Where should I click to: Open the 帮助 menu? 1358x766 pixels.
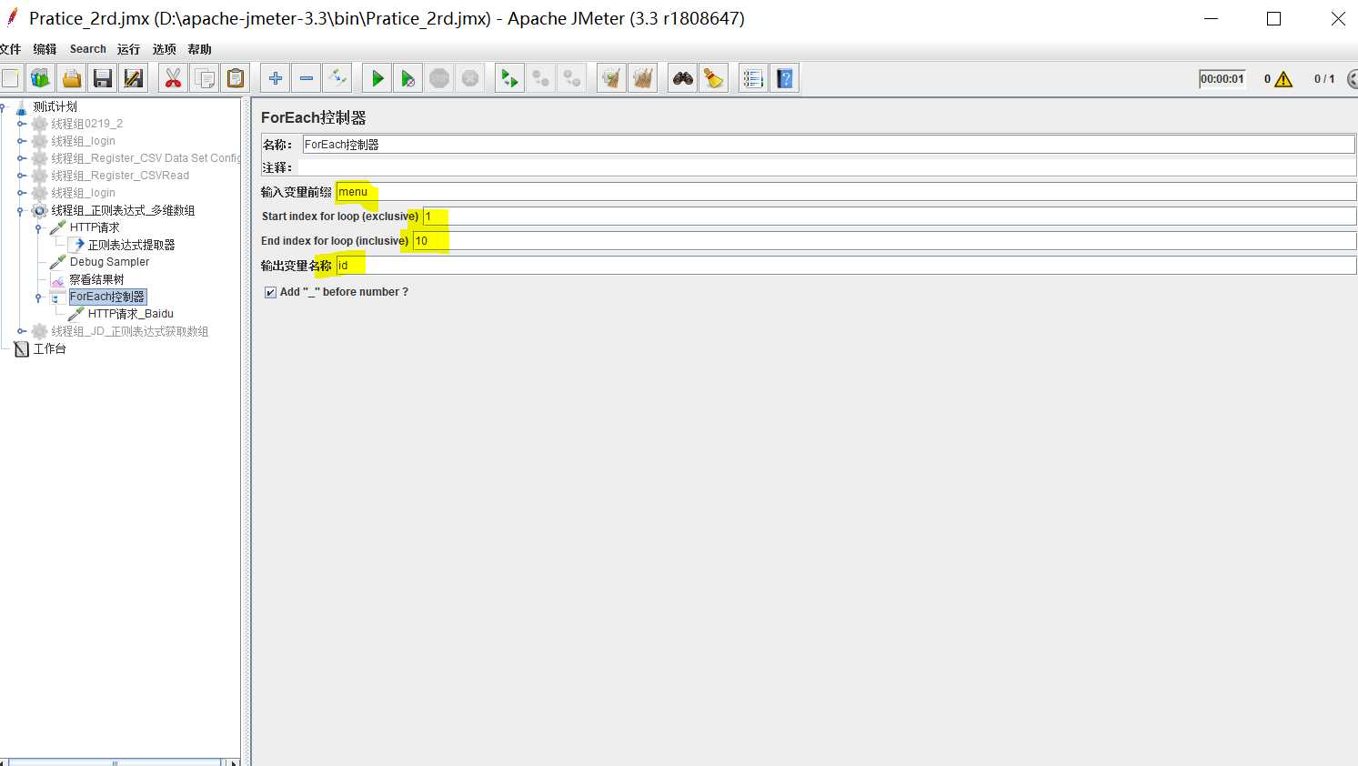pyautogui.click(x=199, y=49)
